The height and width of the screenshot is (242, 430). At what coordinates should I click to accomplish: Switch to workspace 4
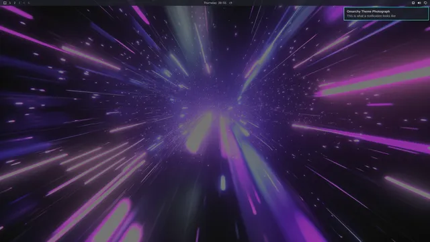point(24,3)
